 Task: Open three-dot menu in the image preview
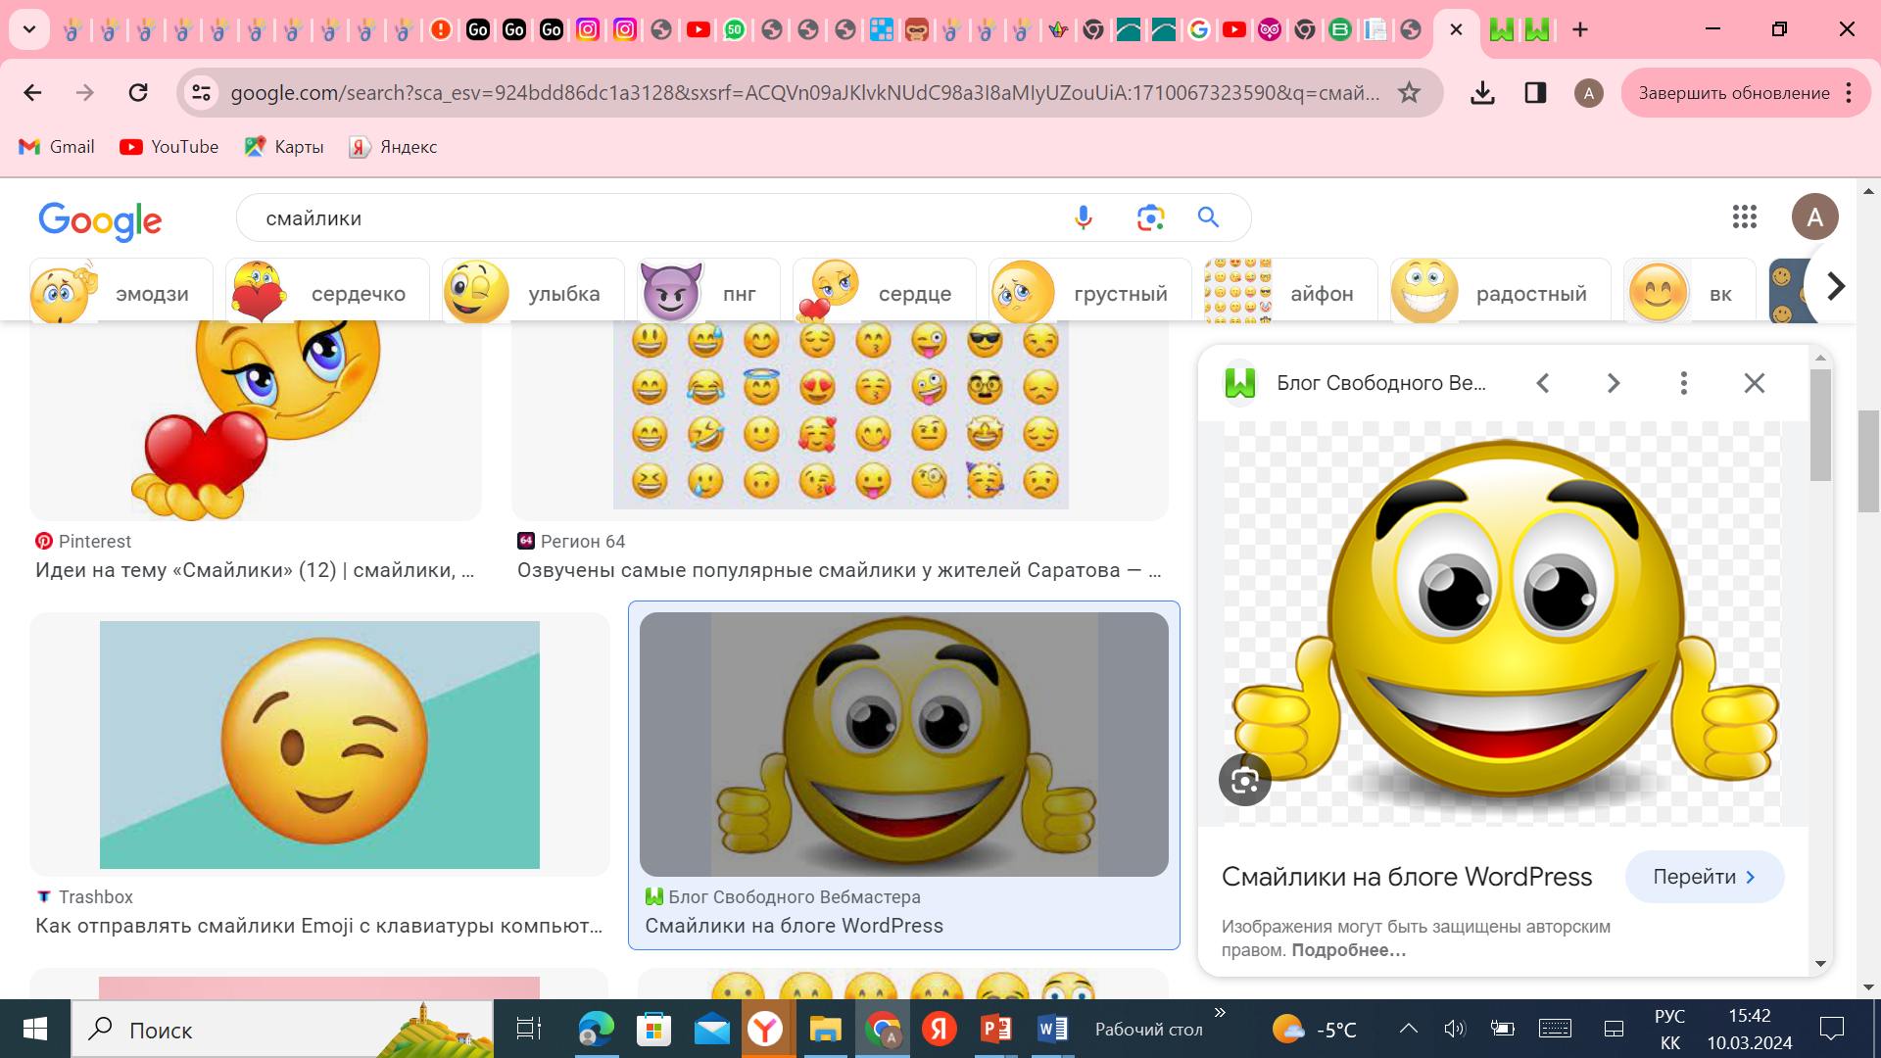(1683, 383)
